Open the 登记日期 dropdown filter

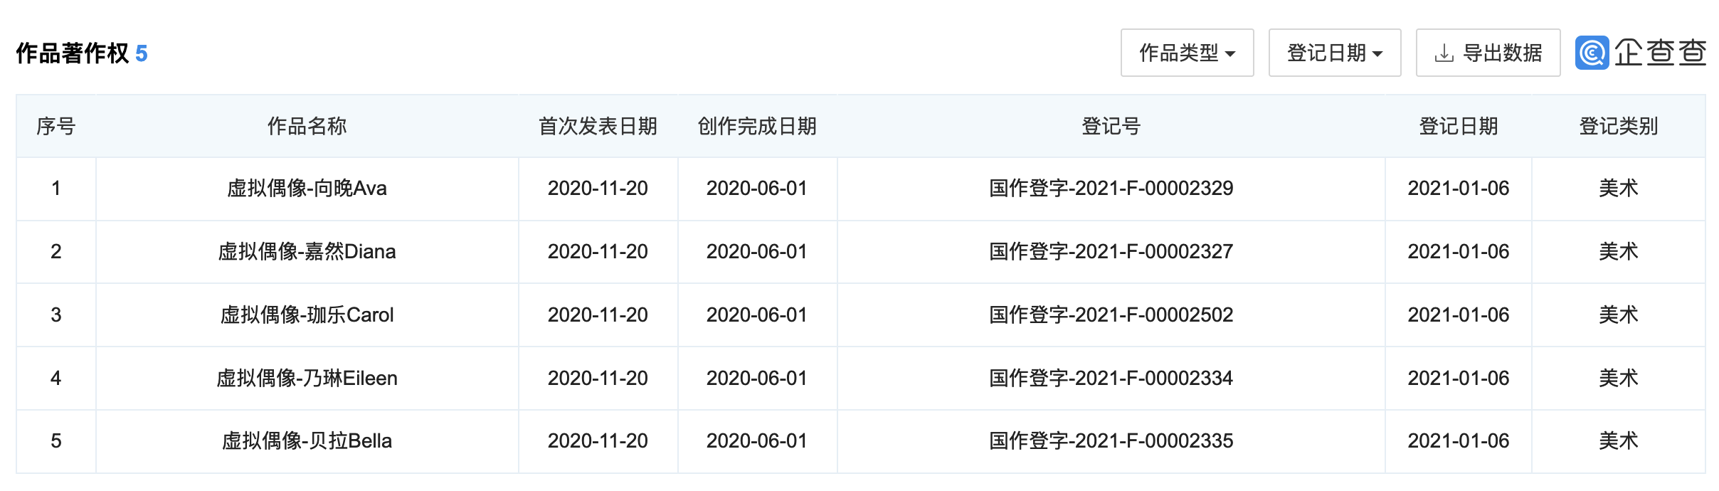pyautogui.click(x=1335, y=53)
